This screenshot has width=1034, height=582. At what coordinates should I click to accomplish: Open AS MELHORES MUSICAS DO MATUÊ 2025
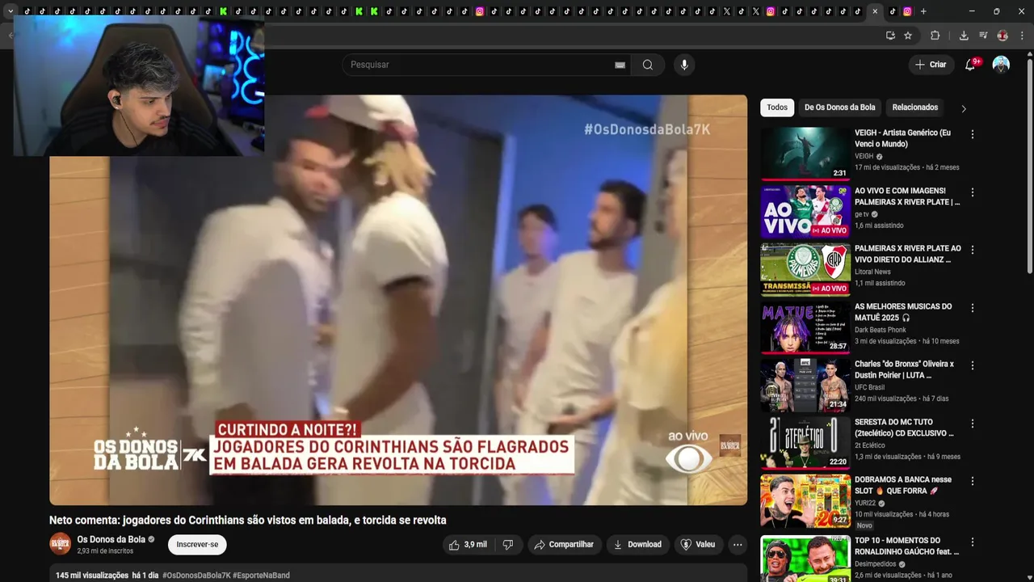[903, 311]
